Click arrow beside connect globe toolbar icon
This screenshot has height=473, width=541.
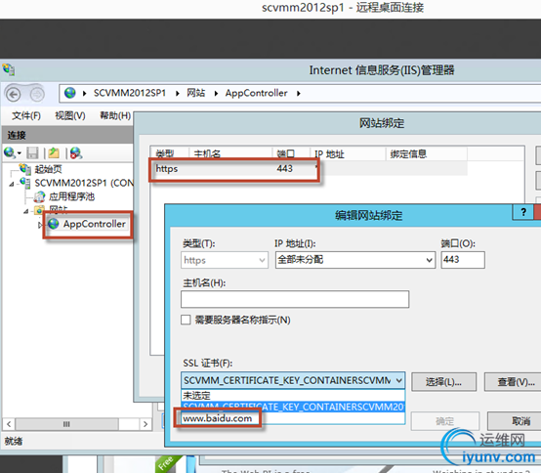pos(20,153)
